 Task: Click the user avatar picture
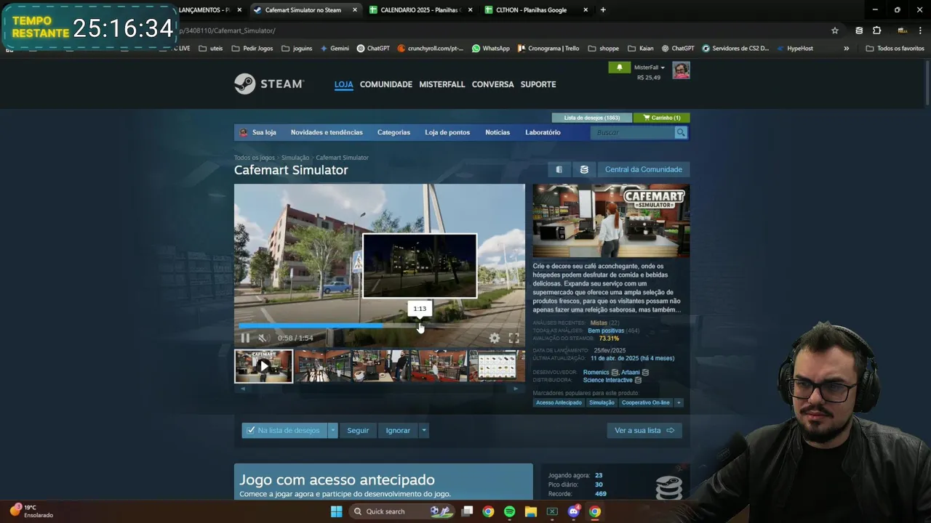point(681,70)
